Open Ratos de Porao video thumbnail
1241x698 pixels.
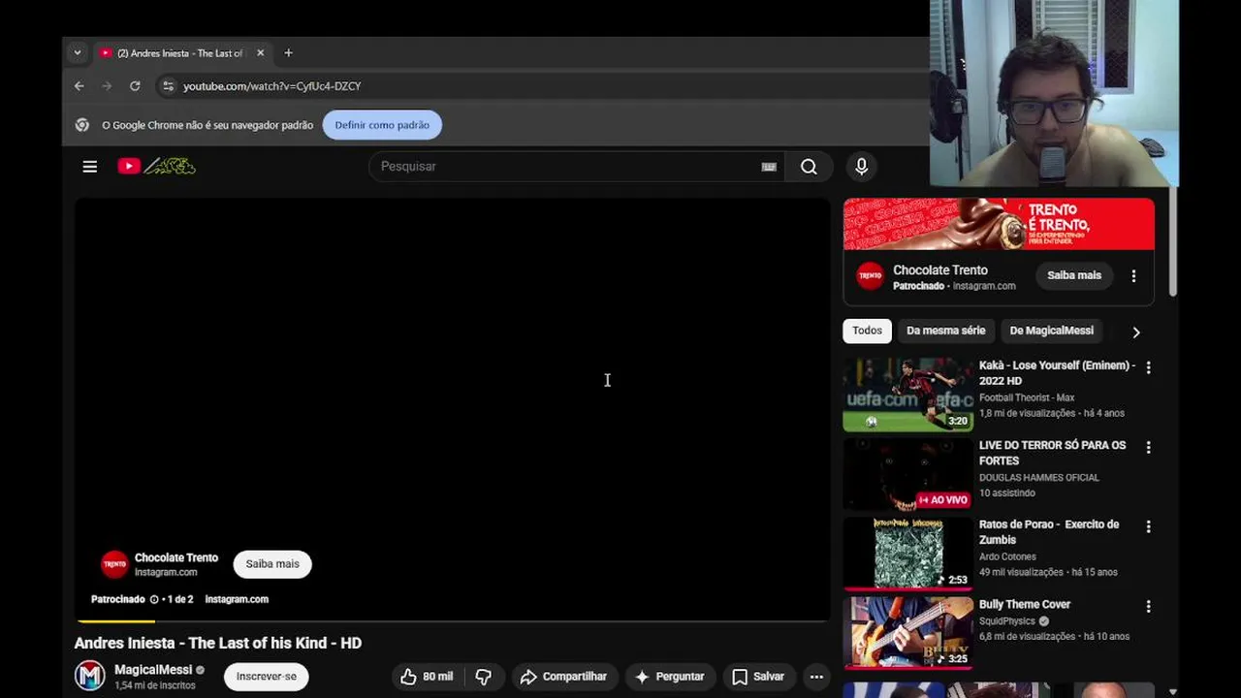(x=908, y=554)
